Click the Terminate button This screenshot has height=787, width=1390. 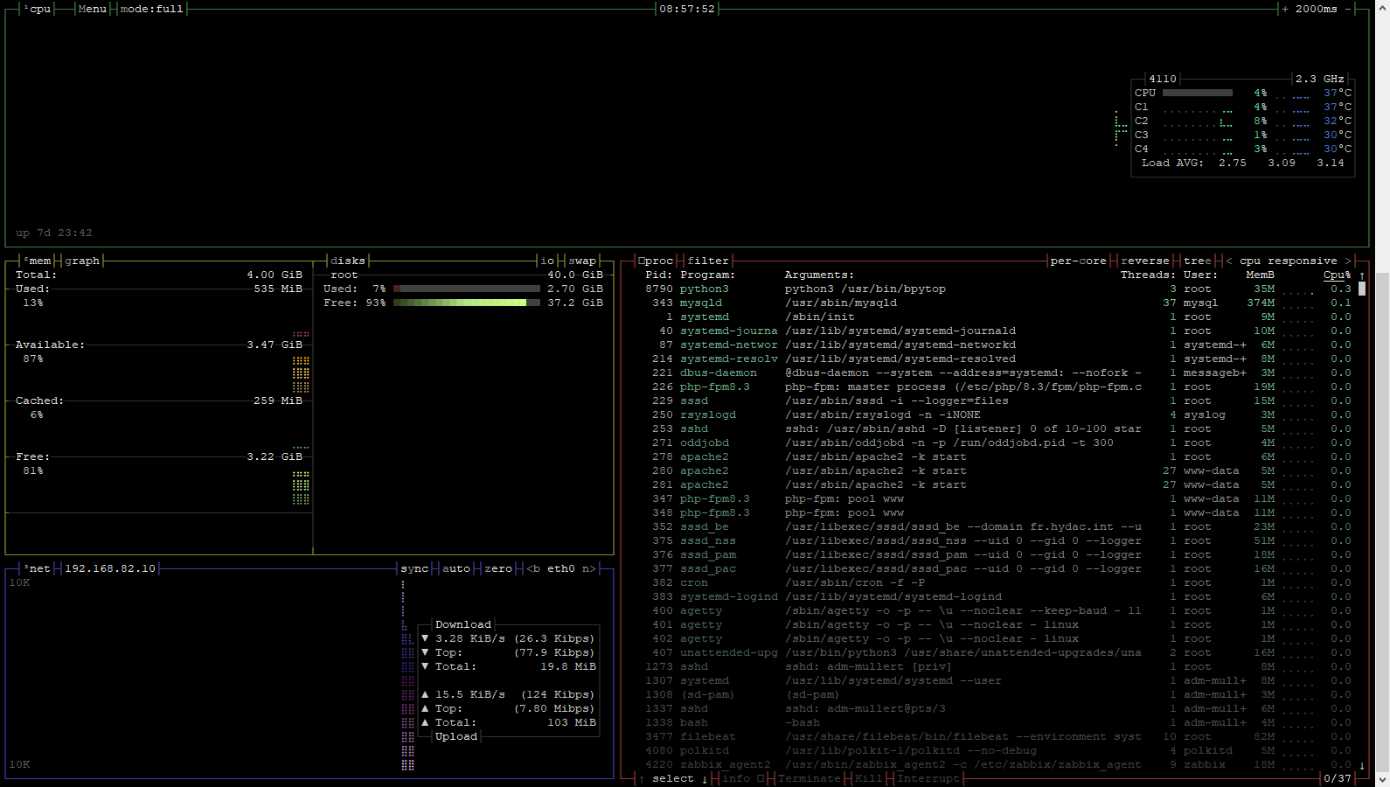(x=810, y=778)
